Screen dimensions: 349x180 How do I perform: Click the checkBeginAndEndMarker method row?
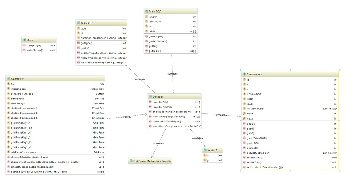click(x=174, y=112)
